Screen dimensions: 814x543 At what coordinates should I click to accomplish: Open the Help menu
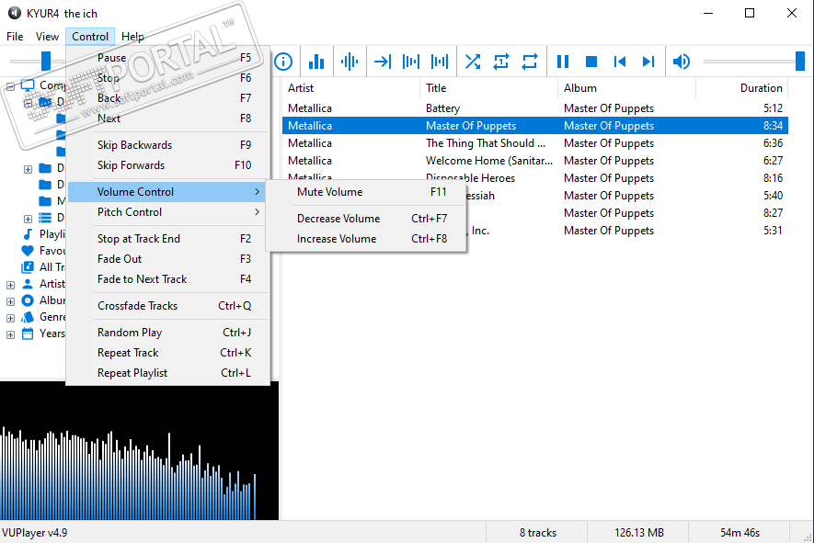[x=132, y=37]
